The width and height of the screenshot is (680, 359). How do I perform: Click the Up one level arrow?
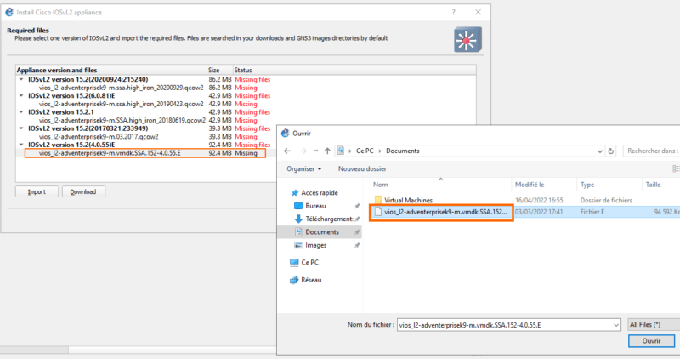coord(327,151)
